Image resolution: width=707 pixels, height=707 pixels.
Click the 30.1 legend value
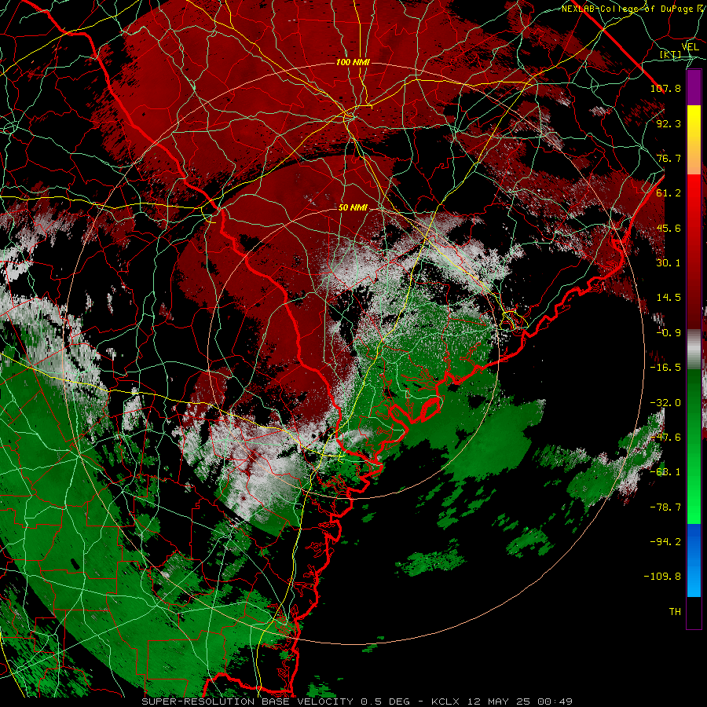(669, 263)
